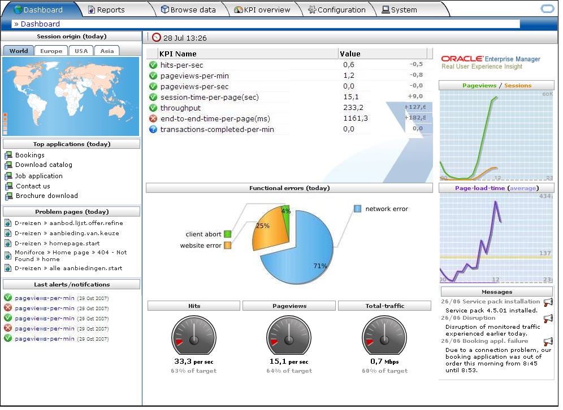Open the Configuration tab

pos(337,10)
